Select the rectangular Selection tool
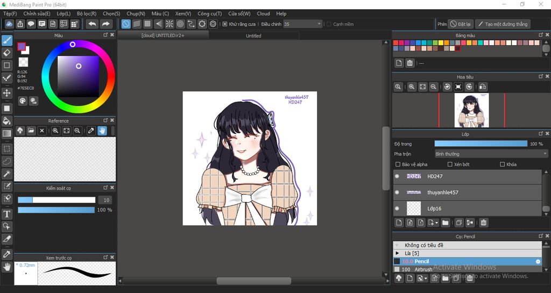This screenshot has height=293, width=551. [x=6, y=149]
